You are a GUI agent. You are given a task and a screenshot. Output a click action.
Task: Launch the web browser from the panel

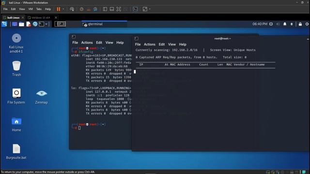coord(35,24)
